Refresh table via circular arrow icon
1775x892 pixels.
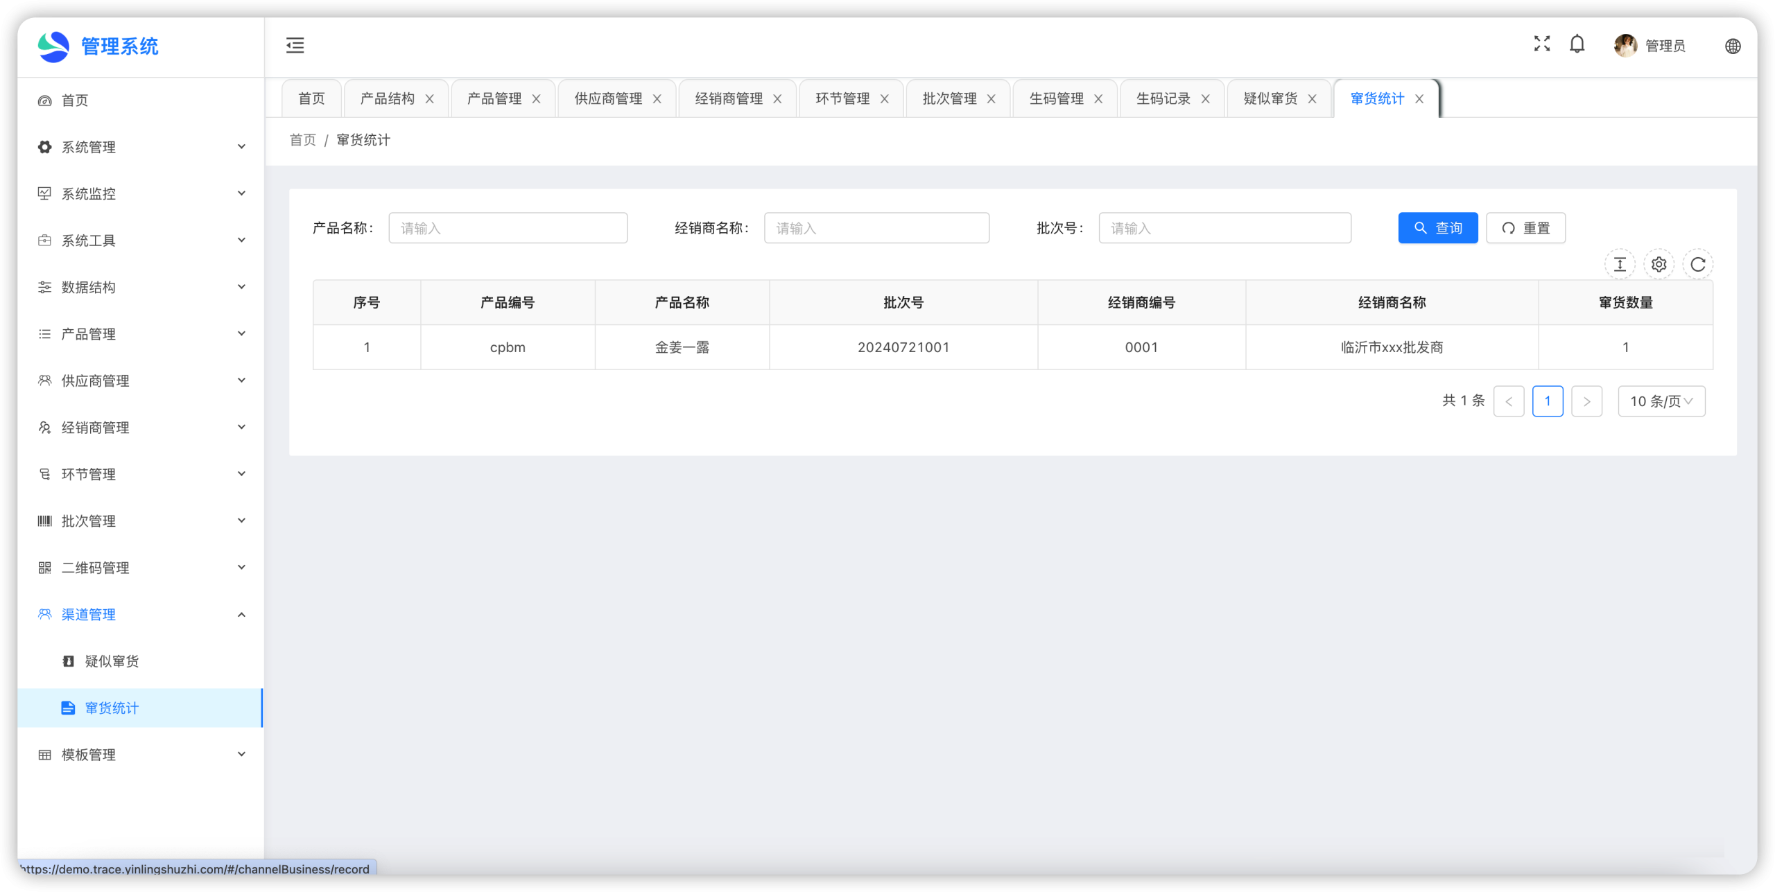click(1697, 264)
